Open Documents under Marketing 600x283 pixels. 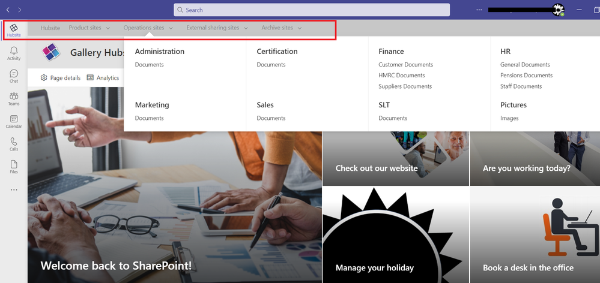click(149, 118)
